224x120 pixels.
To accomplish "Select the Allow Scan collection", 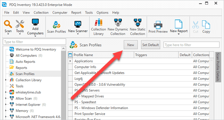I will coord(24,98).
